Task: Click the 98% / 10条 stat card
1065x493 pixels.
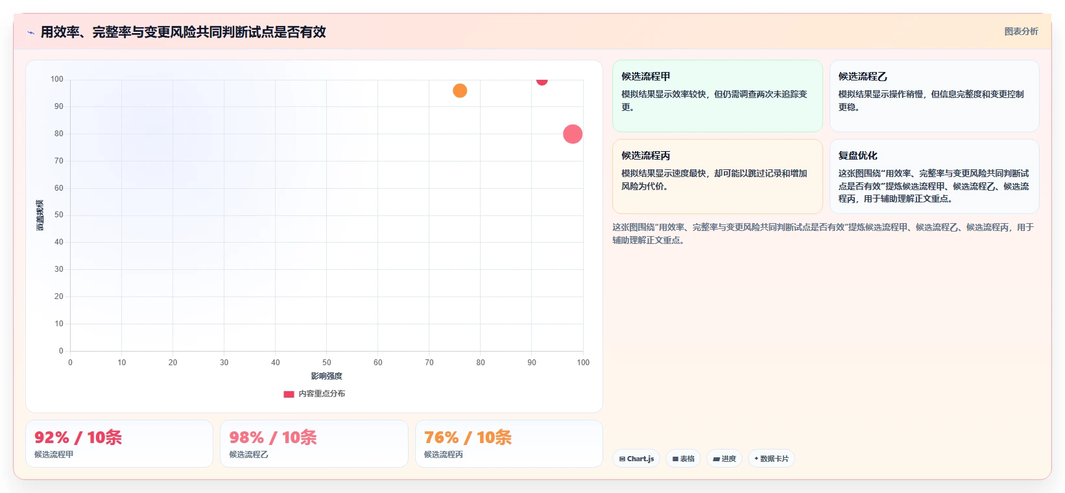Action: 314,444
